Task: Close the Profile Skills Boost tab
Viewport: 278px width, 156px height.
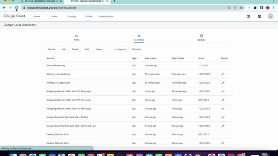Action: tap(107, 1)
